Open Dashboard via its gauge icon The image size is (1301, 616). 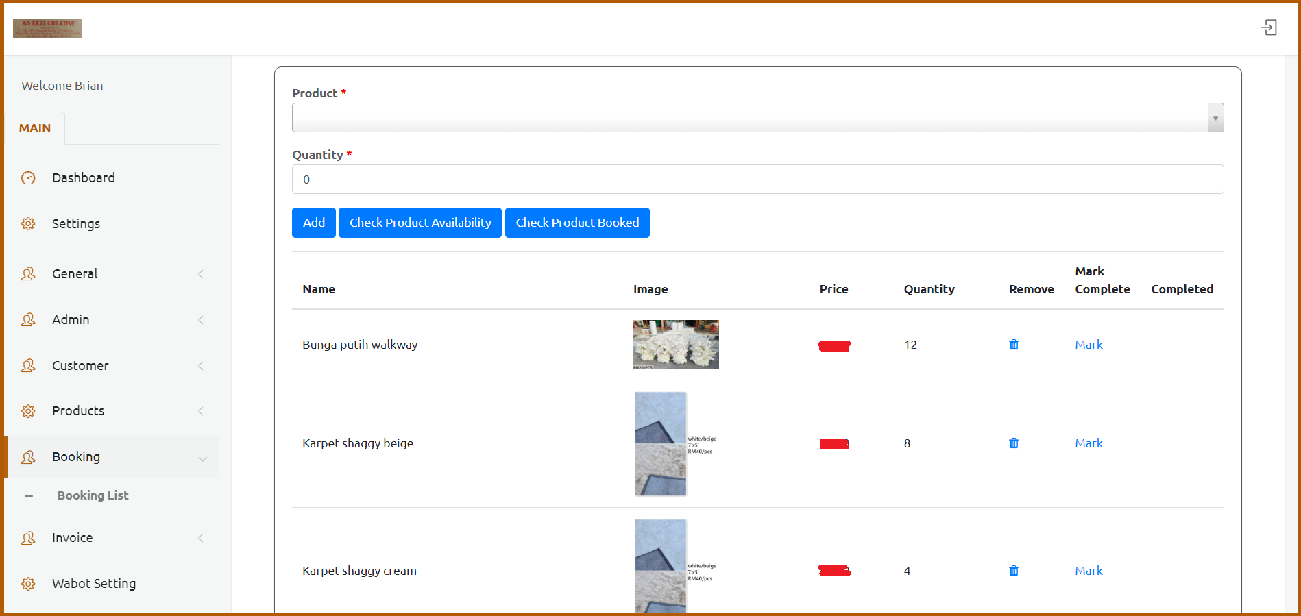(28, 178)
